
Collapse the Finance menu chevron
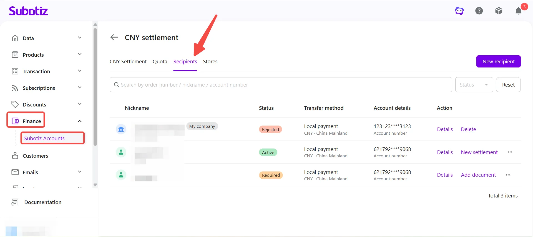coord(80,121)
